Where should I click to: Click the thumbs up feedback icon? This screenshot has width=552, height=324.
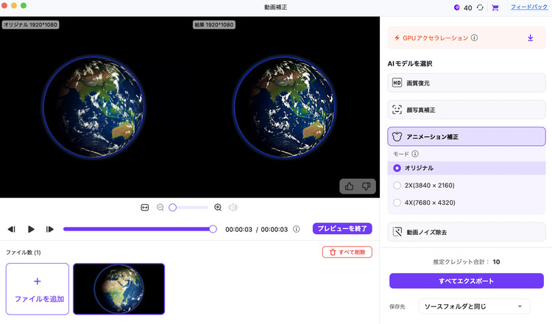pyautogui.click(x=349, y=186)
